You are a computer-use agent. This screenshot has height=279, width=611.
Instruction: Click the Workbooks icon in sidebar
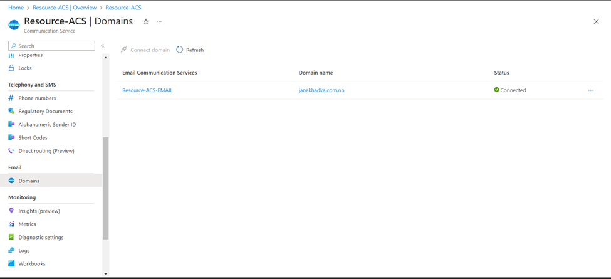(11, 263)
